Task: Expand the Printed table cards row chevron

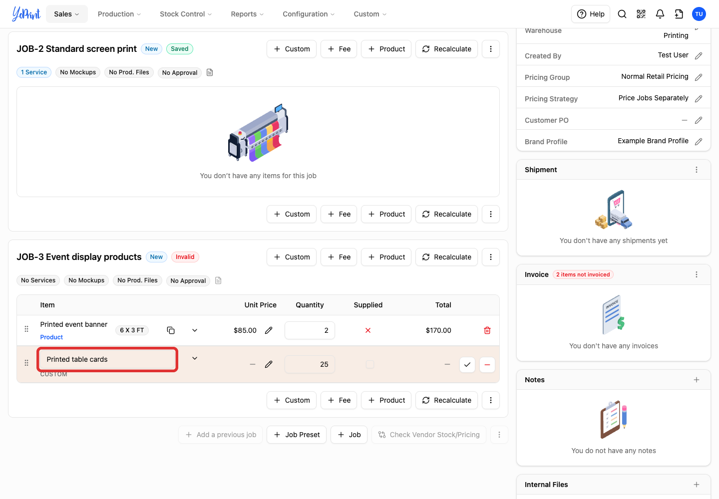Action: point(195,358)
